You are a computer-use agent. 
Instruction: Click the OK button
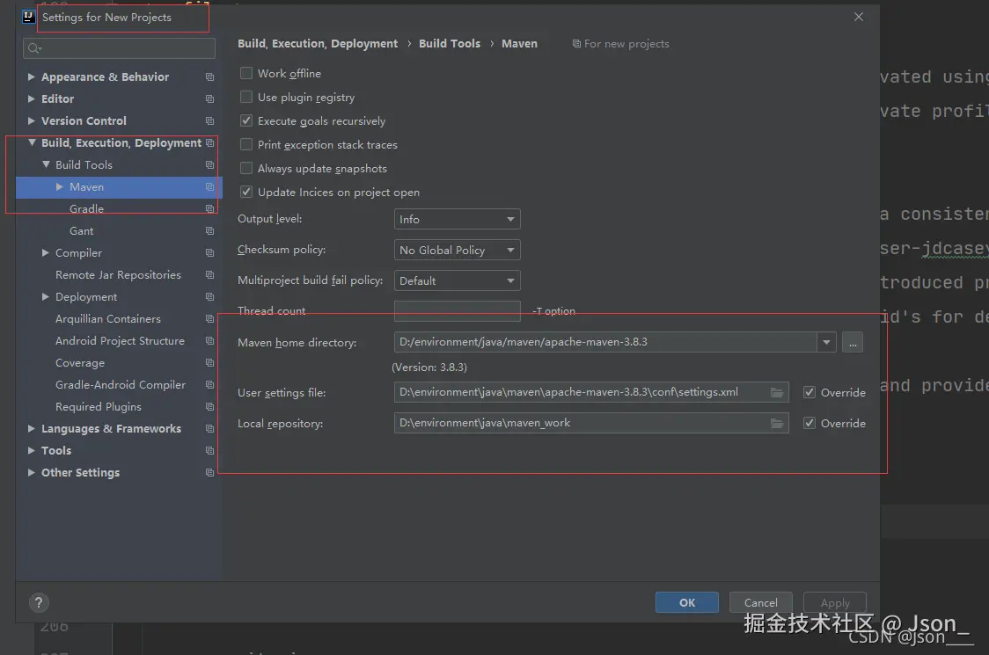(687, 602)
